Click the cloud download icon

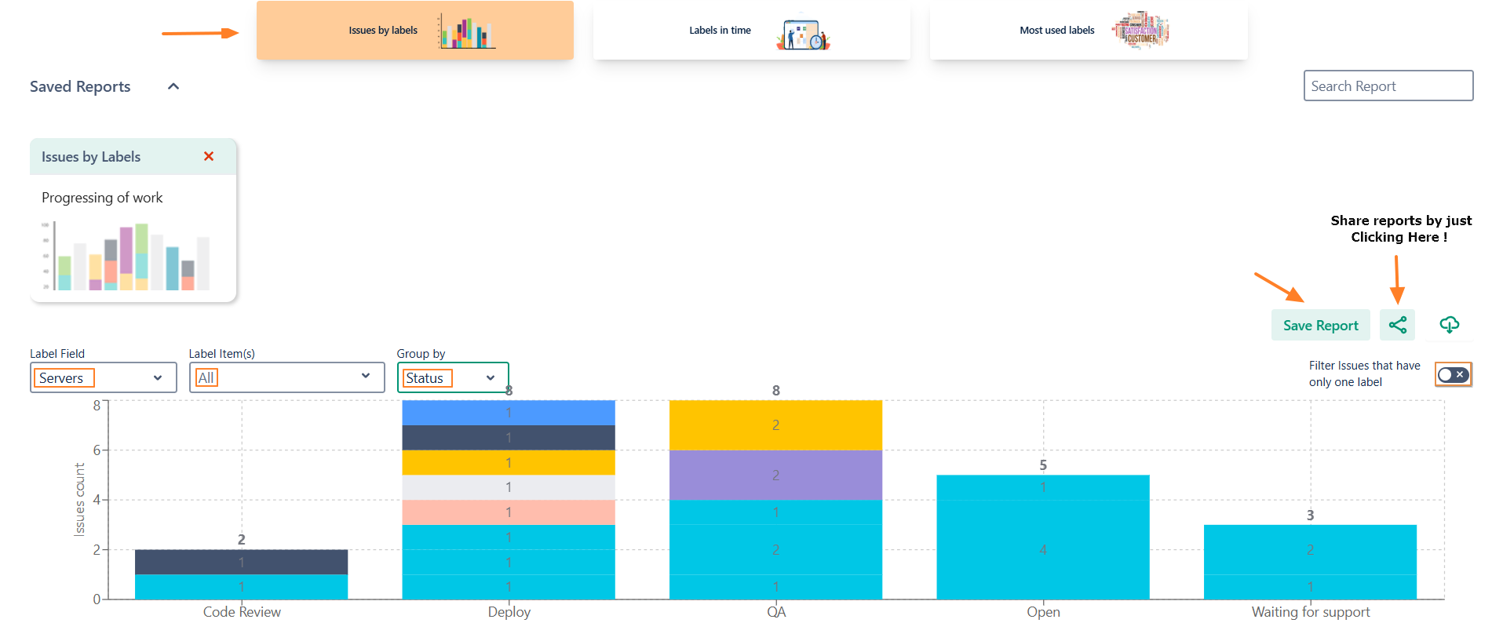(1449, 325)
